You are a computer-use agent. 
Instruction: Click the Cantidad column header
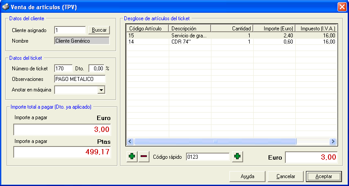pyautogui.click(x=232, y=28)
